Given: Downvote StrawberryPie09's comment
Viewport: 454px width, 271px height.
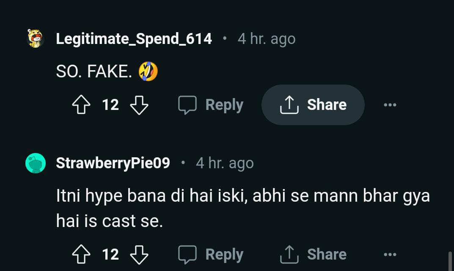Looking at the screenshot, I should 139,255.
